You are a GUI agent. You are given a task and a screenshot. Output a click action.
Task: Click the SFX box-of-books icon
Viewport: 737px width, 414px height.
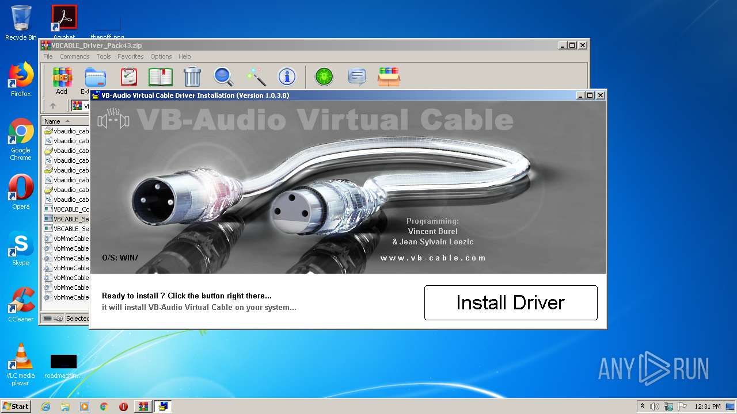[389, 76]
